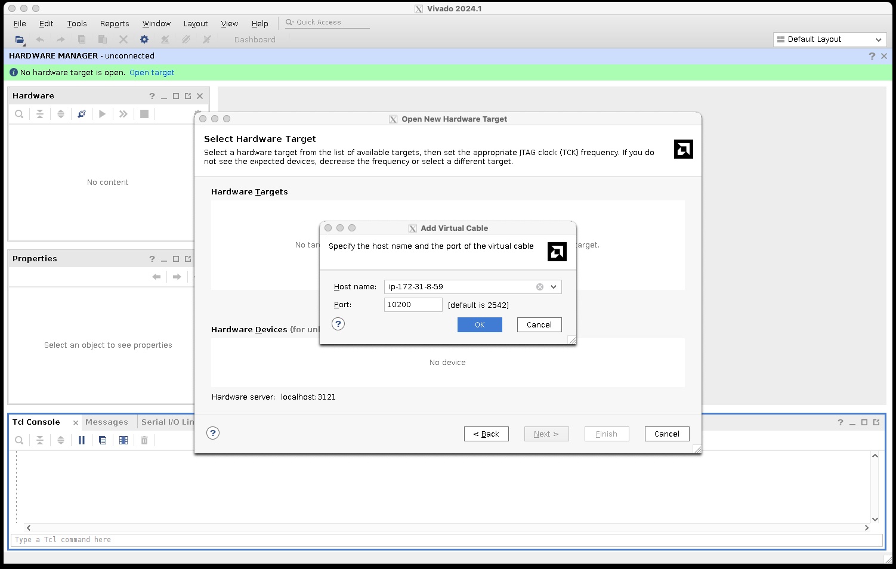Screen dimensions: 896x569
Task: Switch to the Serial I/O Links tab
Action: pos(168,422)
